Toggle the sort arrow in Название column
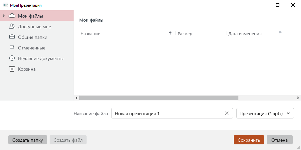301x150 pixels. pos(170,33)
